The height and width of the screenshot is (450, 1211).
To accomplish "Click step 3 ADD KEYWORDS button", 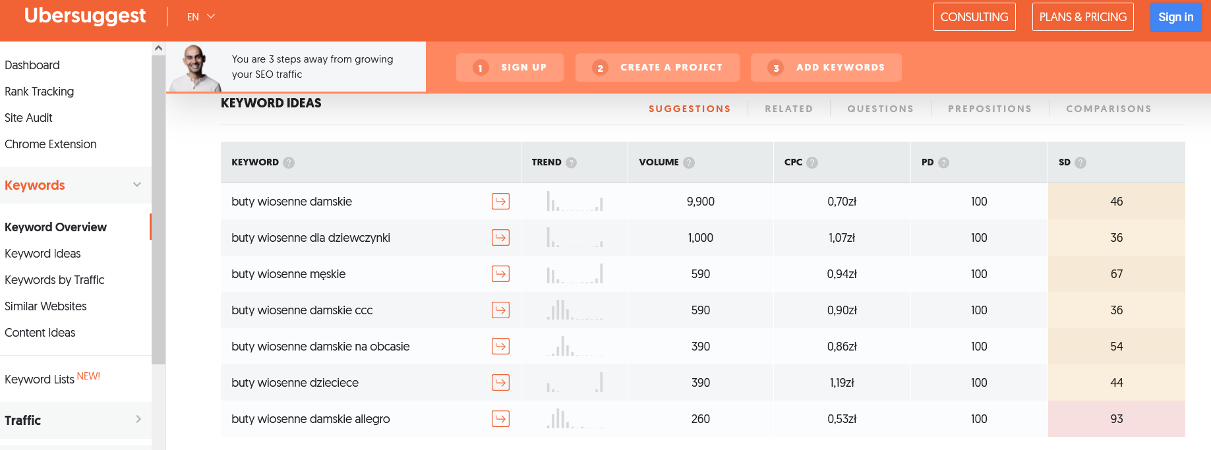I will coord(826,67).
